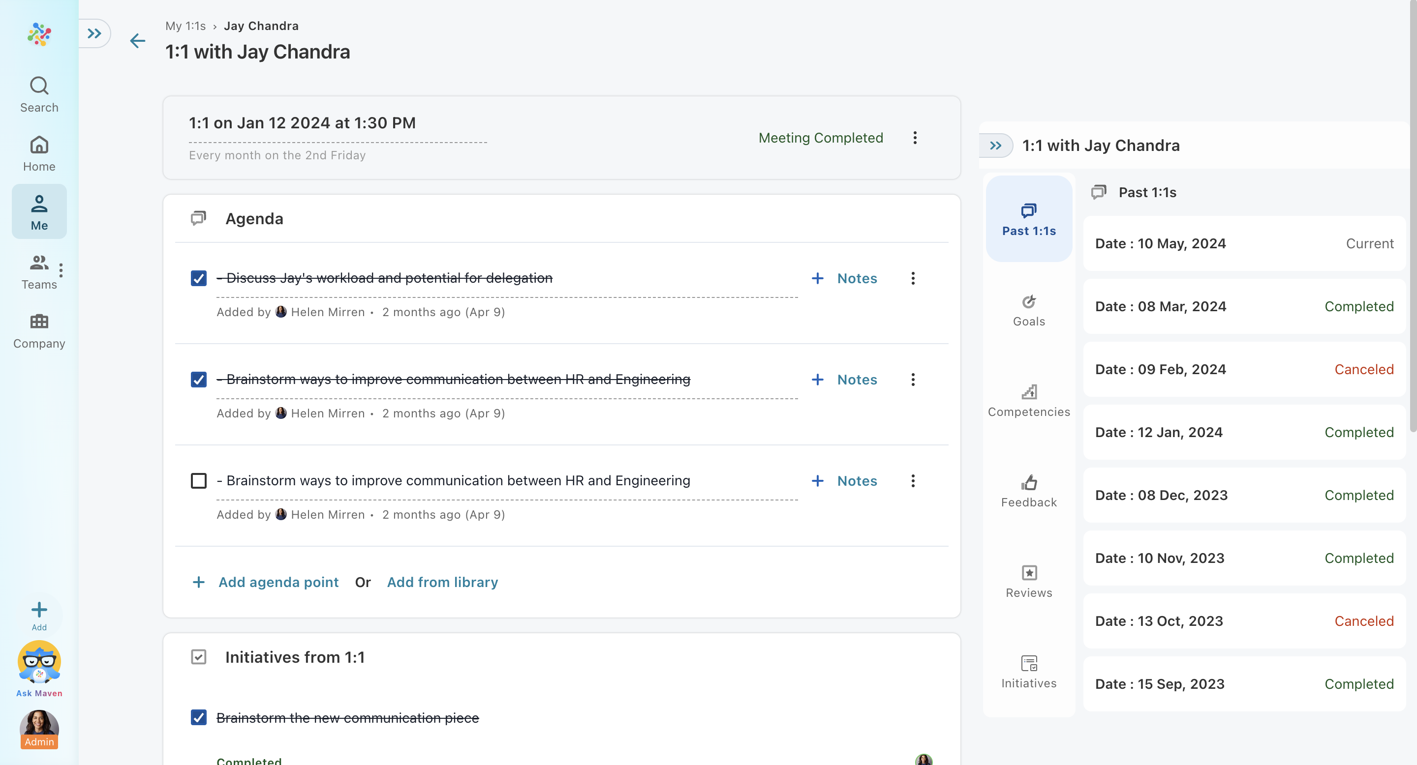Click Add from library link
1417x765 pixels.
click(x=442, y=582)
